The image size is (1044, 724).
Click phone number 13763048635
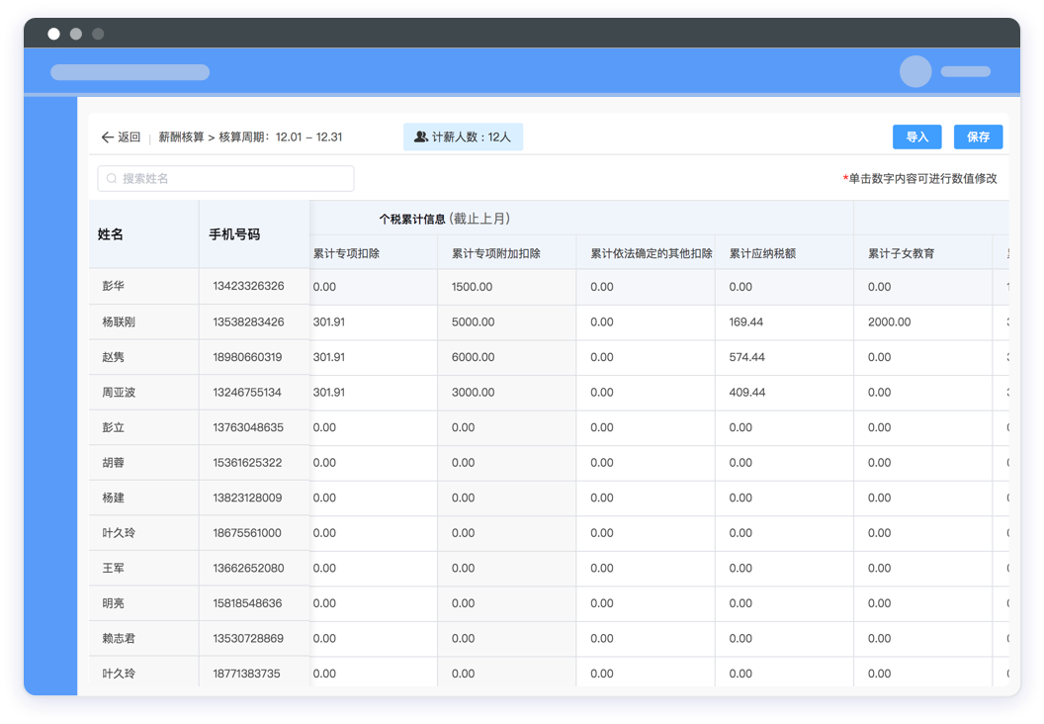(x=248, y=427)
